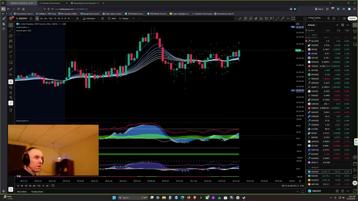The height and width of the screenshot is (201, 358).
Task: Open quick search magnifier icon in toolbar
Action: pos(328,18)
